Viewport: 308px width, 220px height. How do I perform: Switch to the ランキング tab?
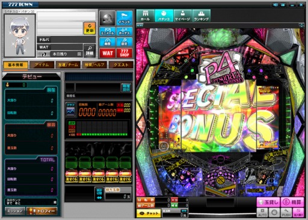click(202, 16)
